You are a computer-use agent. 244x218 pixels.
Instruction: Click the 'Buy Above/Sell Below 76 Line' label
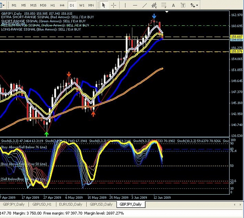(24, 147)
